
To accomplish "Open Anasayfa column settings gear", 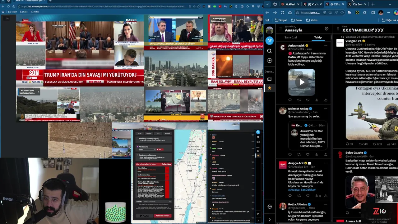I will (326, 29).
